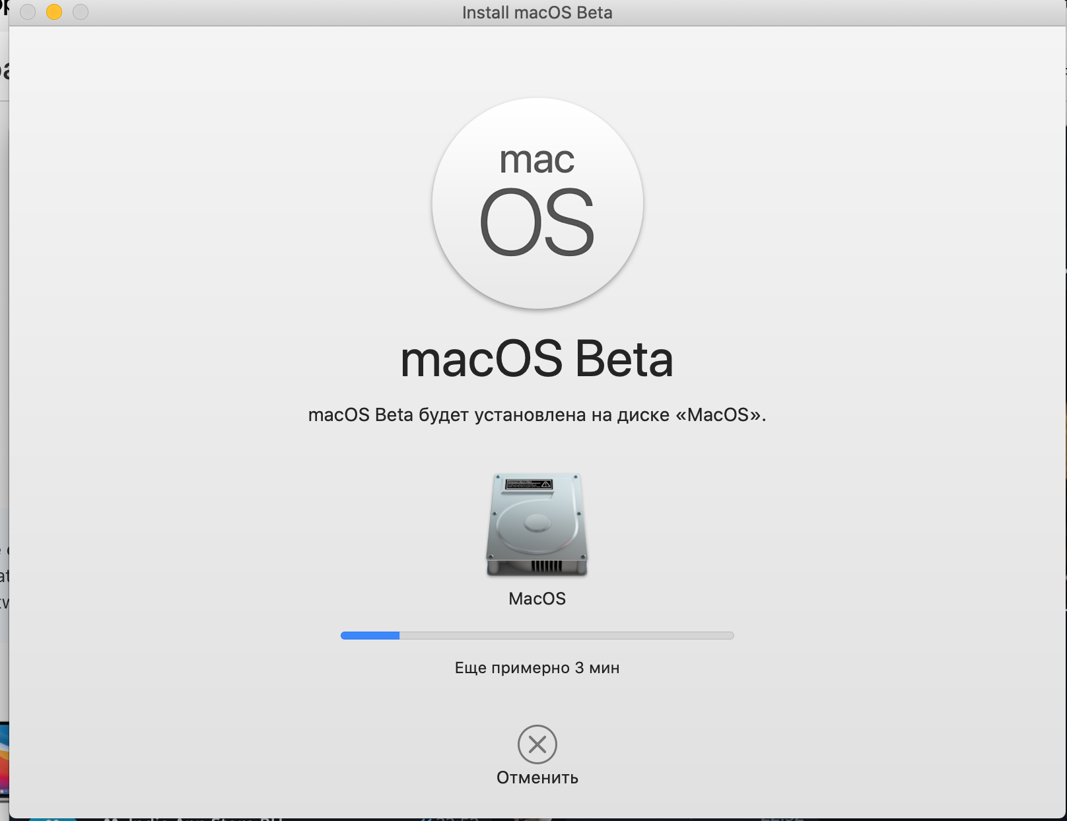The height and width of the screenshot is (821, 1067).
Task: Click the "Install macOS Beta" window title
Action: coord(537,13)
